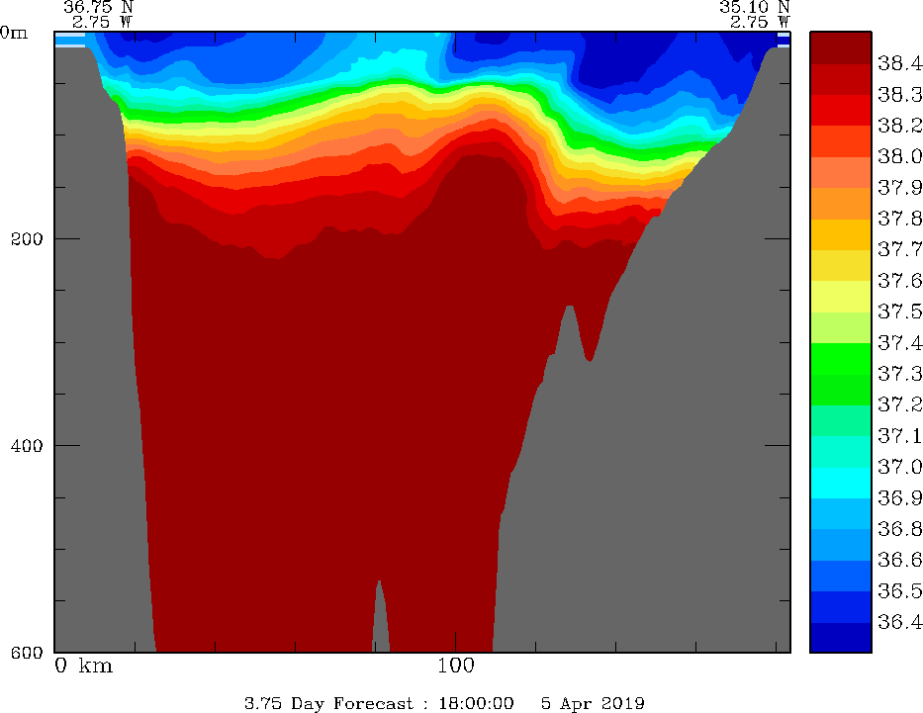Click the 37.6 colorbar value
The height and width of the screenshot is (713, 923).
click(899, 281)
